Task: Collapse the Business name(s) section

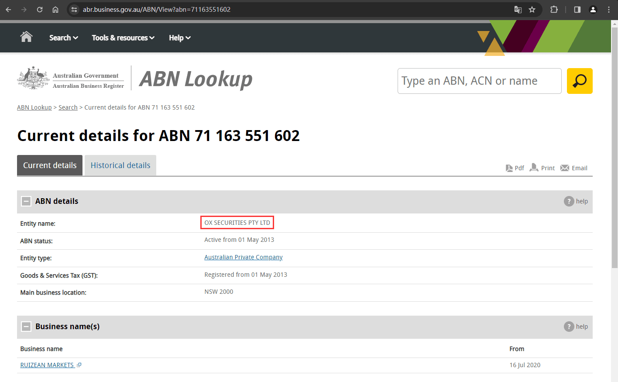Action: coord(26,327)
